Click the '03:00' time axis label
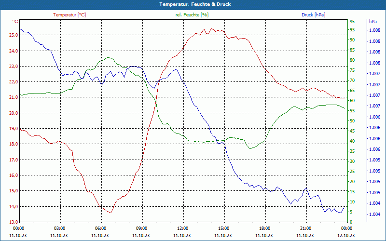The image size is (386, 241). (x=59, y=228)
